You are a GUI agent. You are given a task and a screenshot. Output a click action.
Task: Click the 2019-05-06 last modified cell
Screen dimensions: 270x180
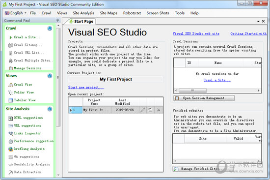click(x=125, y=110)
